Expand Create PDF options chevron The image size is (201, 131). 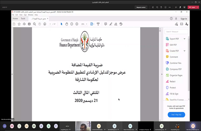185,51
